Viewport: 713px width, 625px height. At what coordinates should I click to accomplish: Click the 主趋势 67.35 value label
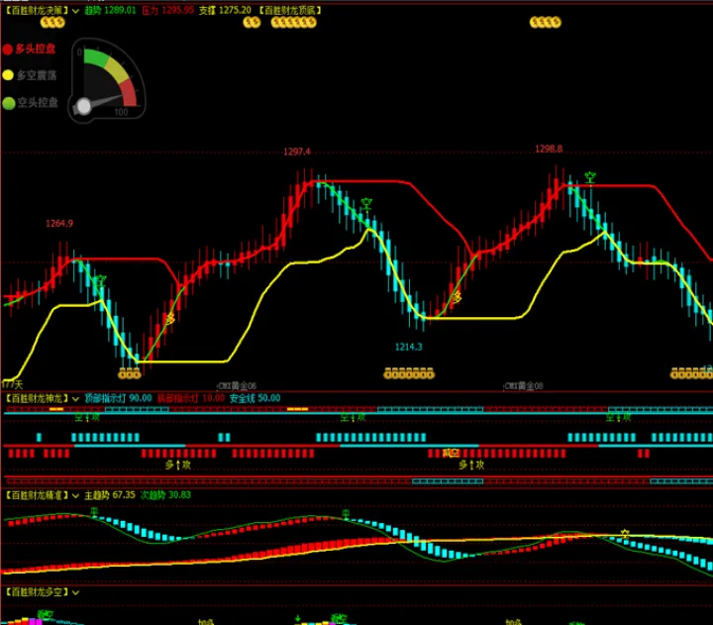pos(110,494)
